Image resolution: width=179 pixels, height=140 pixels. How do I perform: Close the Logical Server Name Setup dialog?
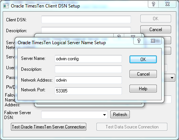click(153, 41)
